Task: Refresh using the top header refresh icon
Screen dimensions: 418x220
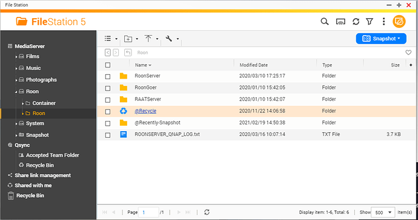Action: pyautogui.click(x=356, y=22)
